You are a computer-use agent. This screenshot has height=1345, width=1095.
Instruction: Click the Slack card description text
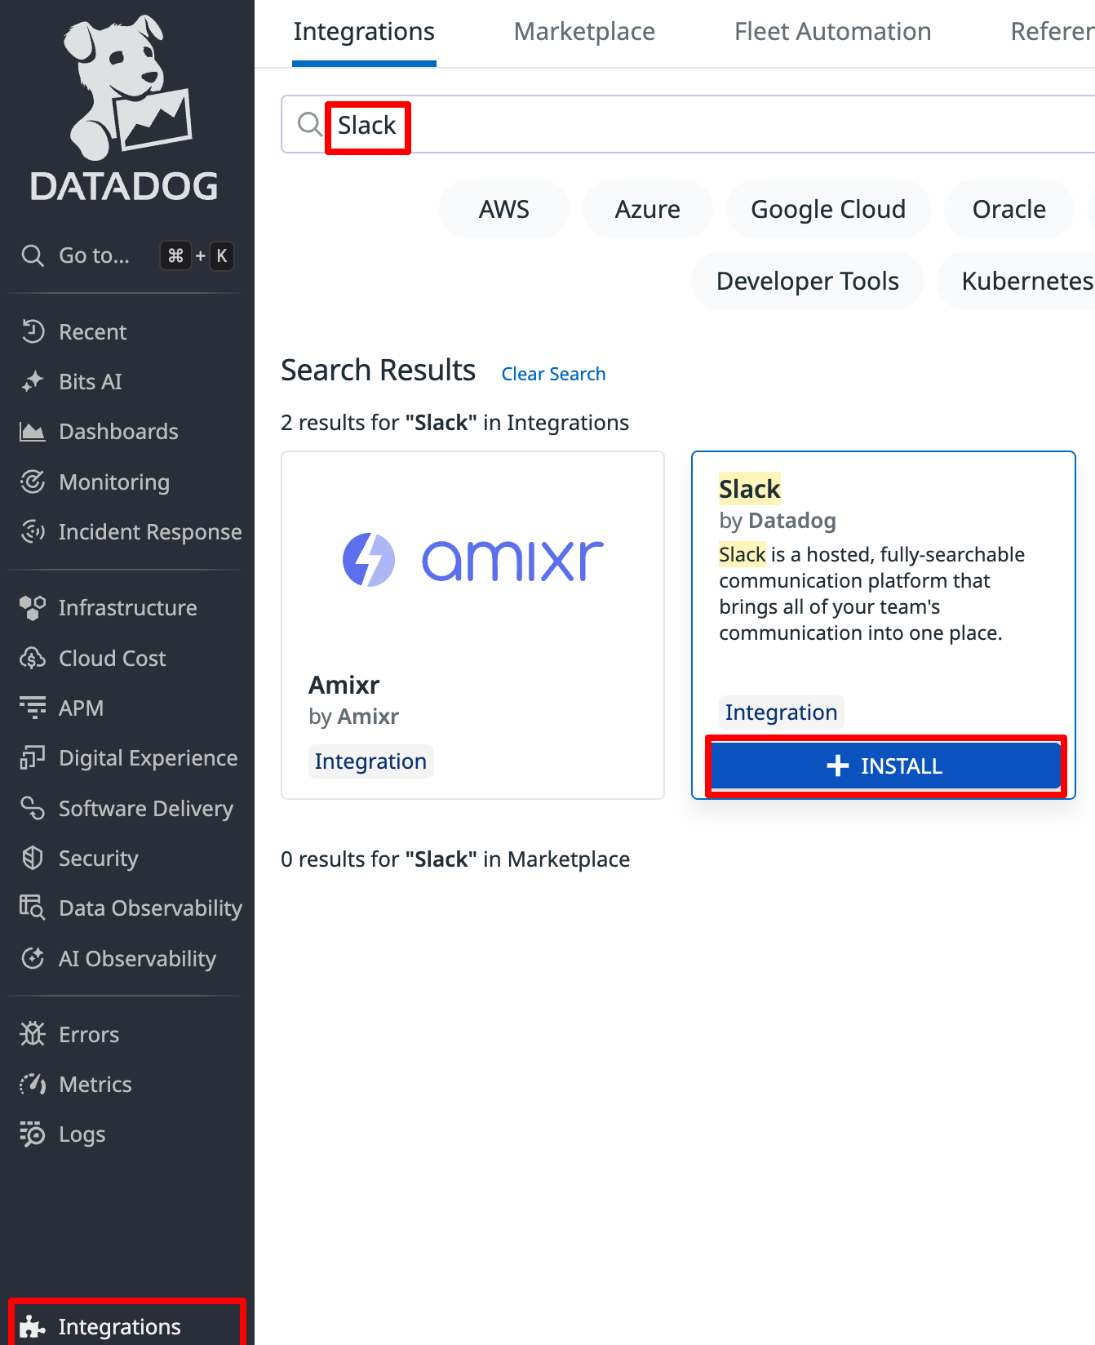click(871, 593)
